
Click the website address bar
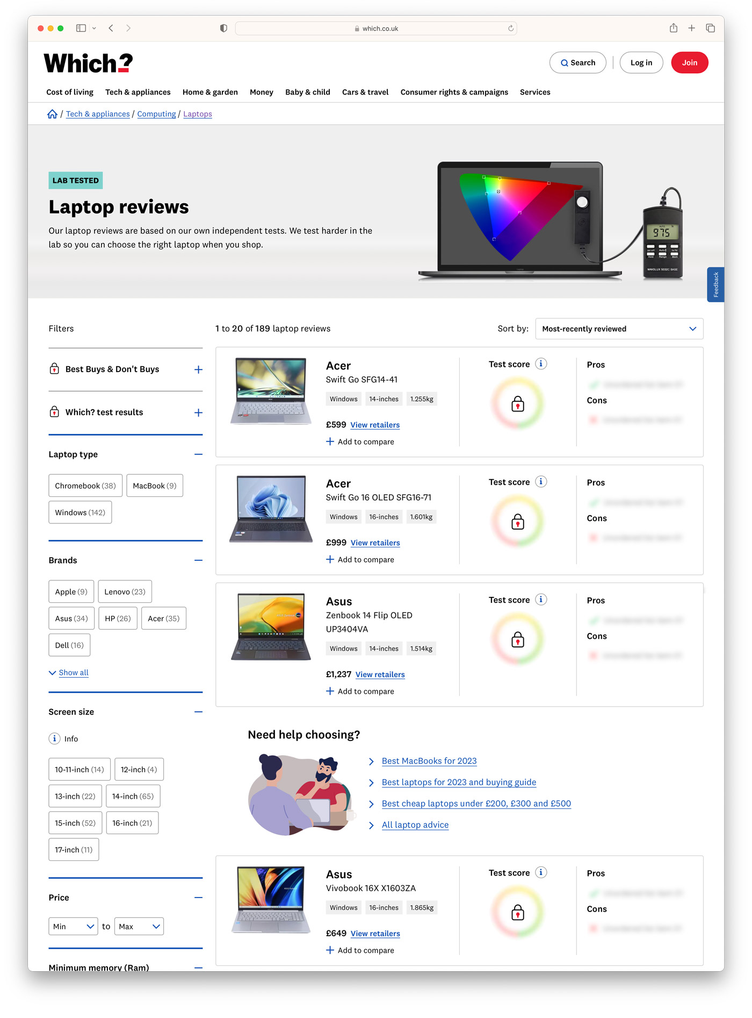(x=376, y=29)
